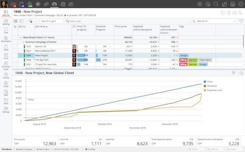Collapse the New Global Client group

pyautogui.click(x=21, y=37)
